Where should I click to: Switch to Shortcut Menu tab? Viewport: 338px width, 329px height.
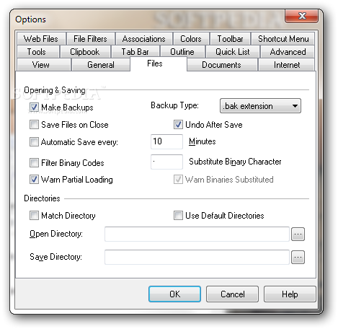[283, 39]
